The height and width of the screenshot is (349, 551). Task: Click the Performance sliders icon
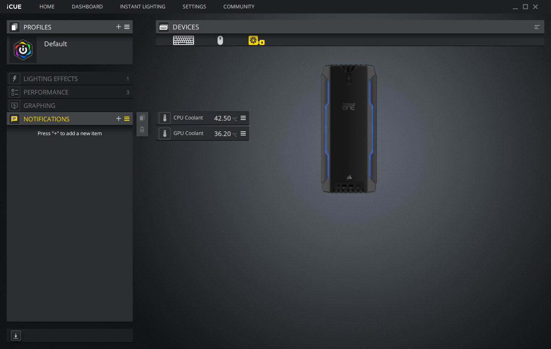pos(14,92)
